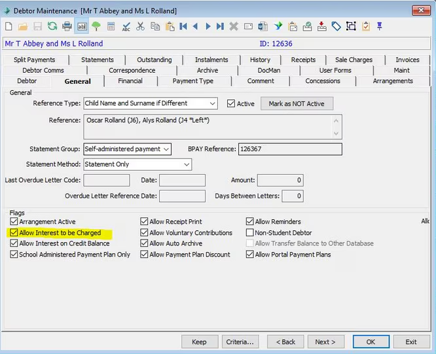The height and width of the screenshot is (354, 436).
Task: Open the Receipts tab
Action: (x=303, y=60)
